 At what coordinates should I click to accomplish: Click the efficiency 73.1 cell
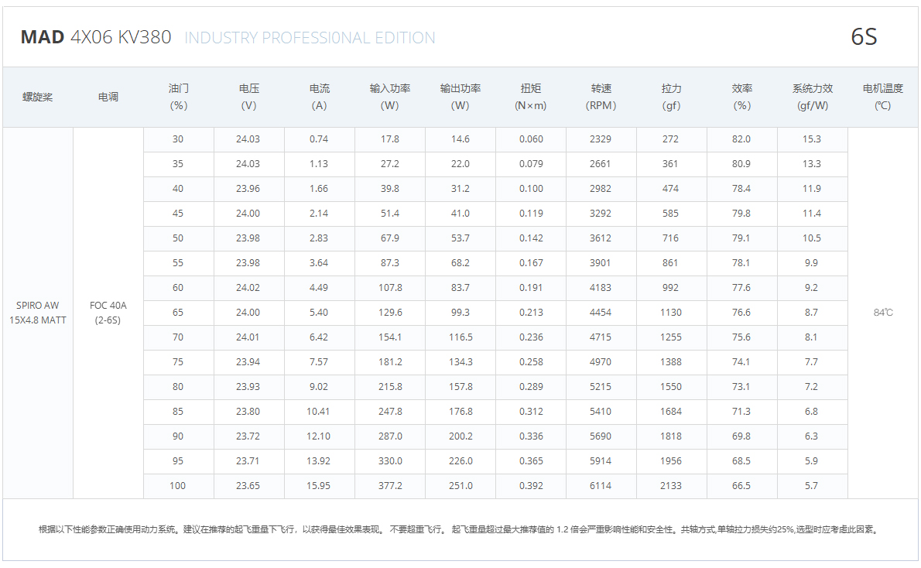(742, 387)
